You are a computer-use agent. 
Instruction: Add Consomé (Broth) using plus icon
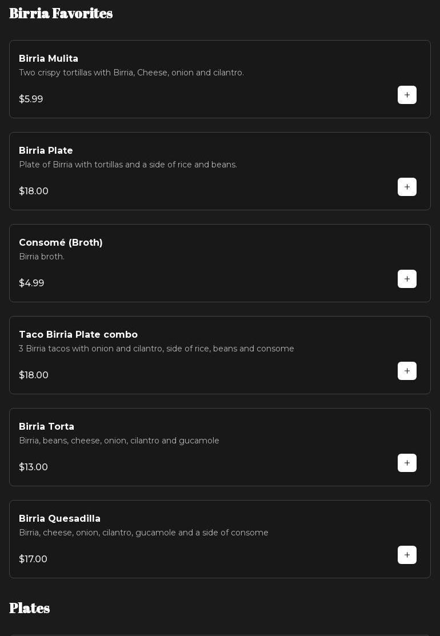point(407,279)
